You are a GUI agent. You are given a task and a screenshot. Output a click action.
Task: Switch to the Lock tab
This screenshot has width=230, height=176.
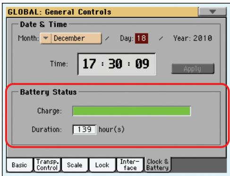tap(102, 165)
